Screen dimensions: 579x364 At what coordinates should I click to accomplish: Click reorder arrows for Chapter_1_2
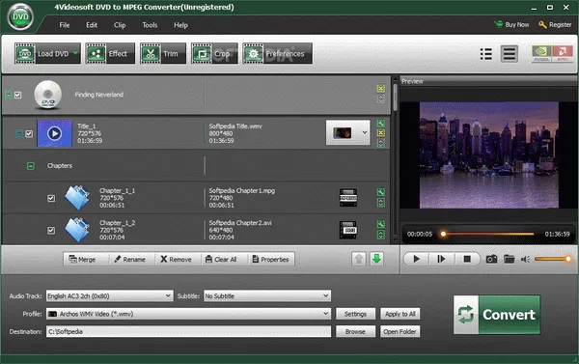[x=381, y=235]
